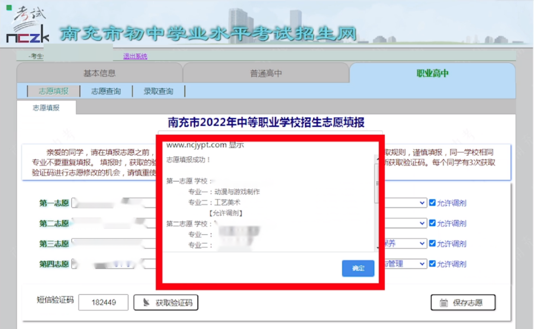Viewport: 534px width, 329px height.
Task: Open the 志愿查询 menu item
Action: click(x=106, y=91)
